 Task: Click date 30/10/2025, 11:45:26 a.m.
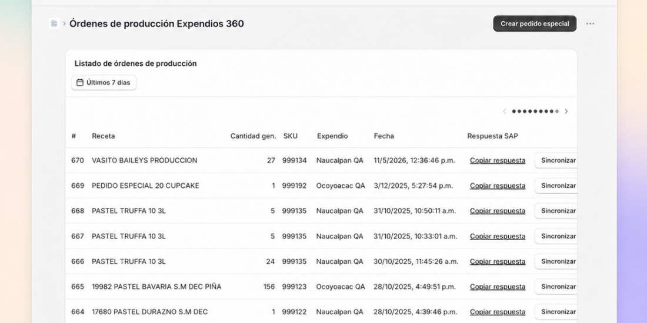pos(416,261)
